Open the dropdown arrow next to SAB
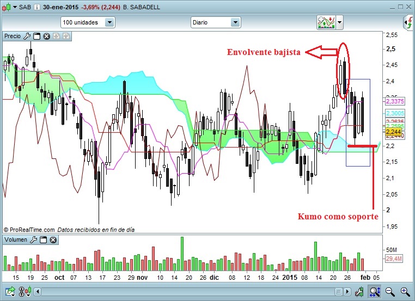The height and width of the screenshot is (301, 415). 15,7
